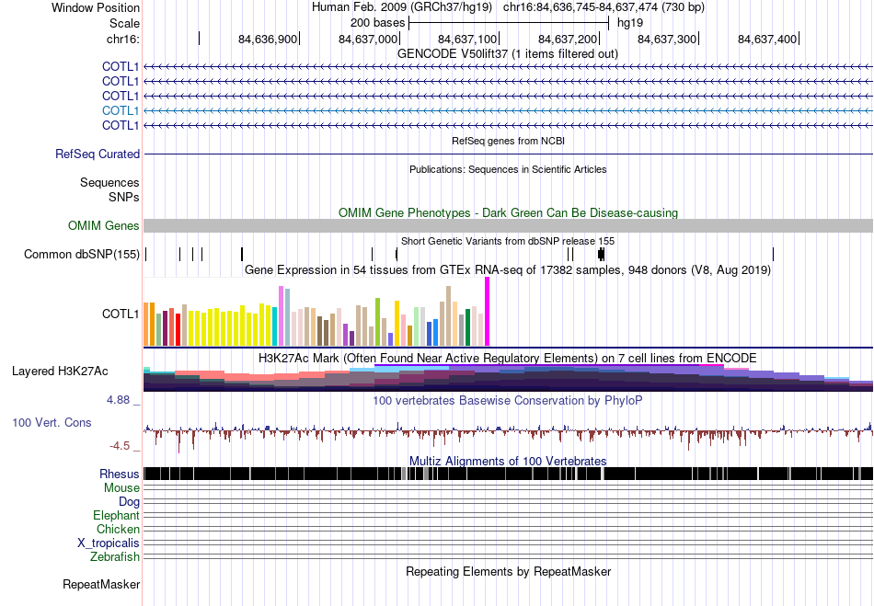Click the light blue COTL1 transcript arrow line
Image resolution: width=874 pixels, height=606 pixels.
509,111
